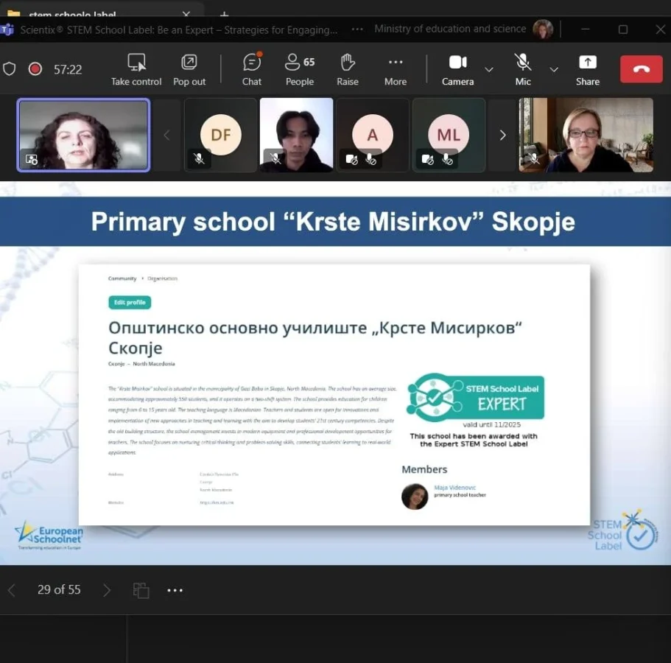Image resolution: width=671 pixels, height=663 pixels.
Task: Click the school website link
Action: (x=217, y=502)
